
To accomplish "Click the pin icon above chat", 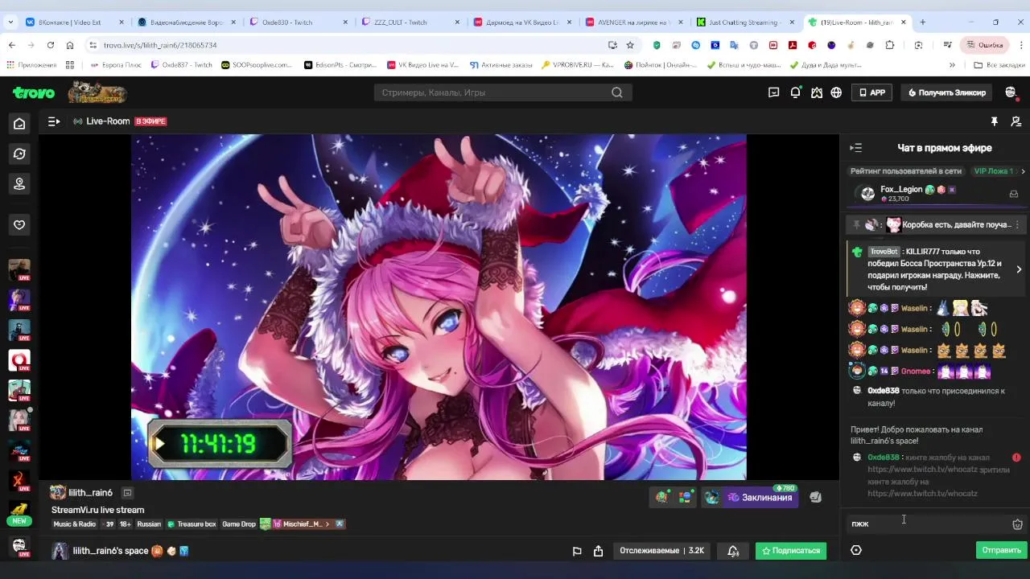I will pyautogui.click(x=995, y=121).
